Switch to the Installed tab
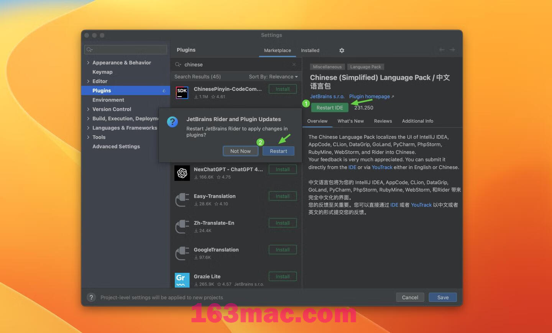The height and width of the screenshot is (333, 552). pyautogui.click(x=310, y=50)
